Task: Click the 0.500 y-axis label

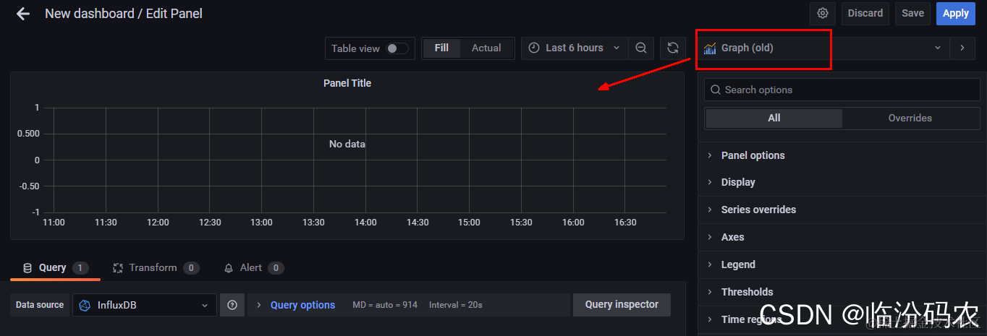Action: [29, 134]
